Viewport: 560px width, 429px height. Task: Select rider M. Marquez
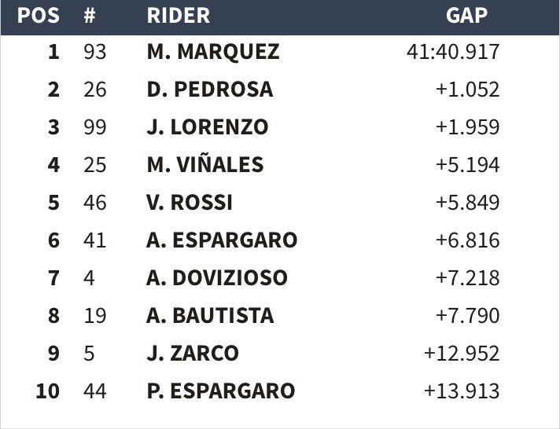click(212, 52)
